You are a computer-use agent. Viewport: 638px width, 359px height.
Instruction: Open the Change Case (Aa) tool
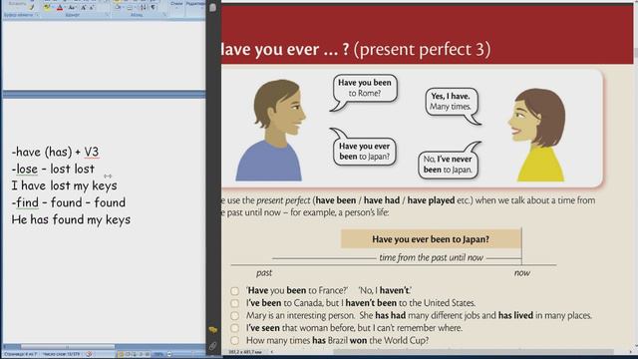pyautogui.click(x=72, y=8)
